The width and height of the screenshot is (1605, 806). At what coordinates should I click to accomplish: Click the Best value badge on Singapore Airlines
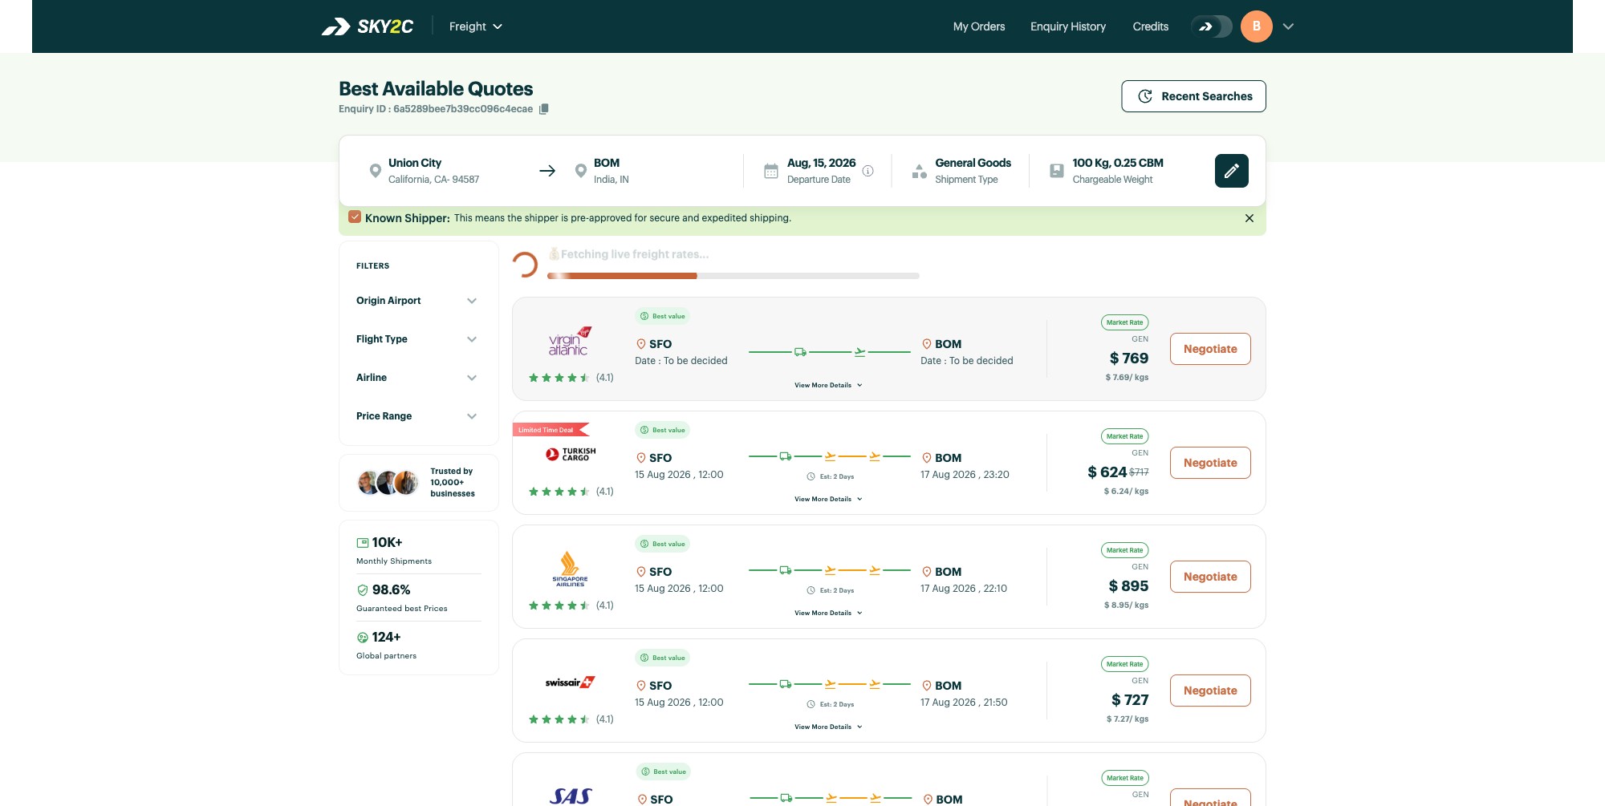point(663,544)
